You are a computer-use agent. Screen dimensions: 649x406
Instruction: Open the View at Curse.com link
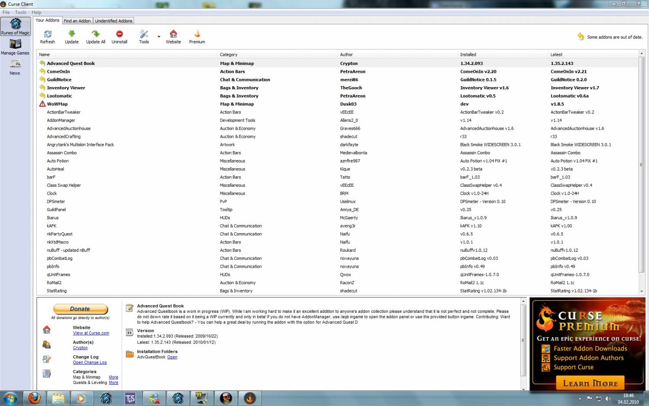(91, 333)
